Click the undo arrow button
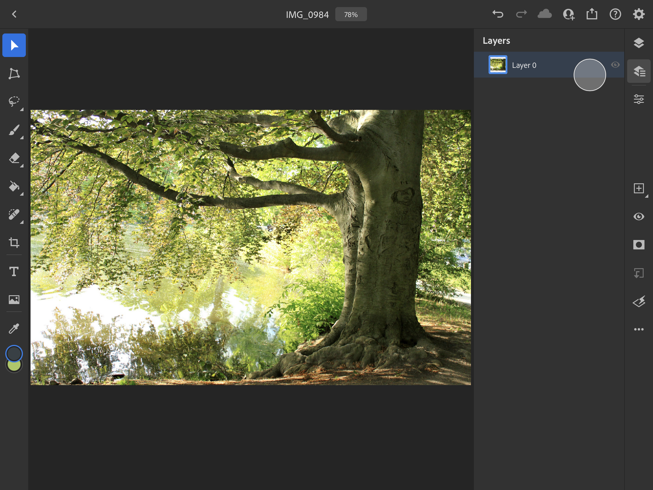 (498, 14)
